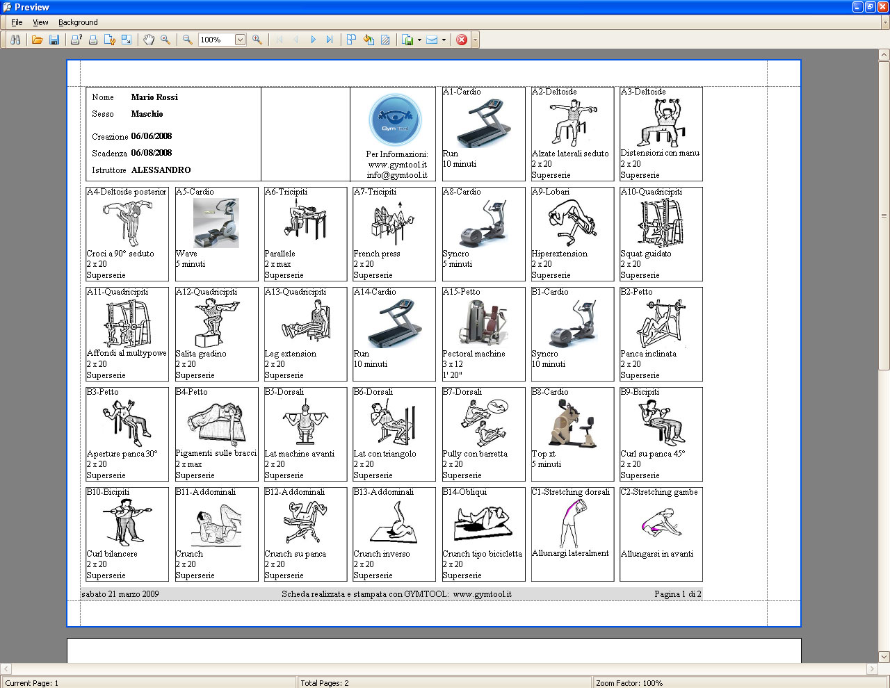The height and width of the screenshot is (688, 890).
Task: Open the View menu
Action: click(x=41, y=22)
